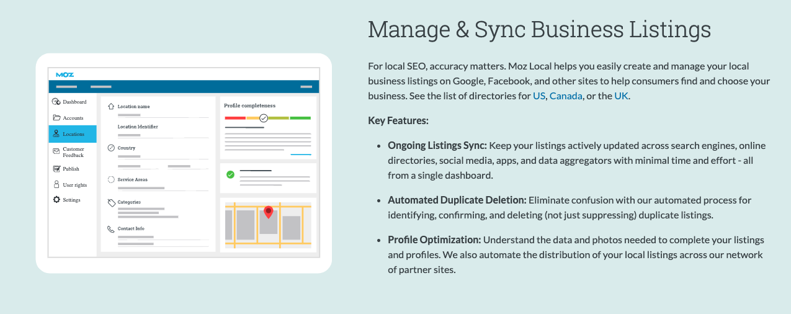Click the "Profile completeness" card title
This screenshot has height=314, width=791.
(249, 105)
